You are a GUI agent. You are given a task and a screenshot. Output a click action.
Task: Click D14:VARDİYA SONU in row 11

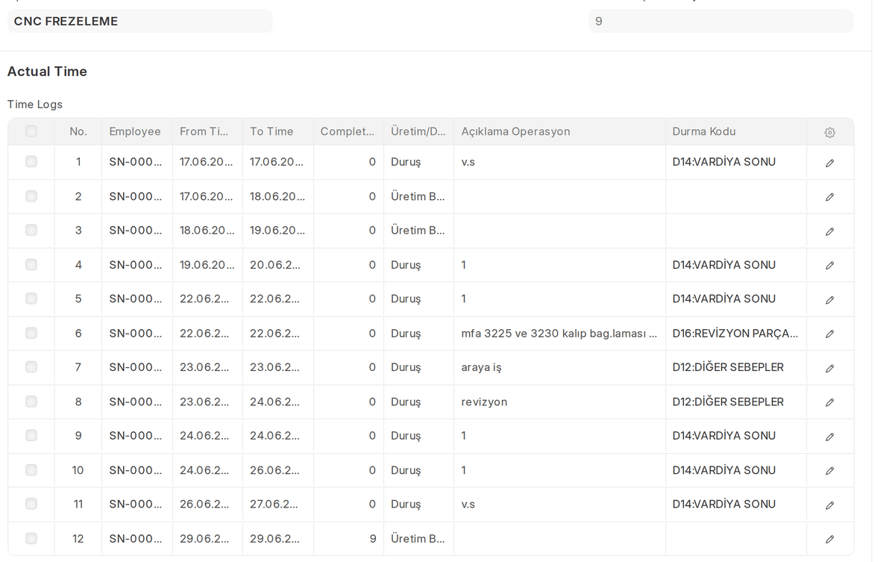click(x=736, y=505)
